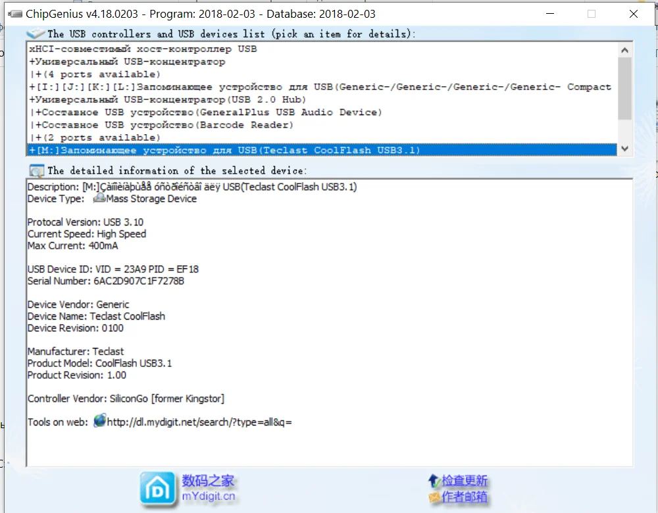658x513 pixels.
Task: Click Manufacturer: Teclast text
Action: pos(76,351)
